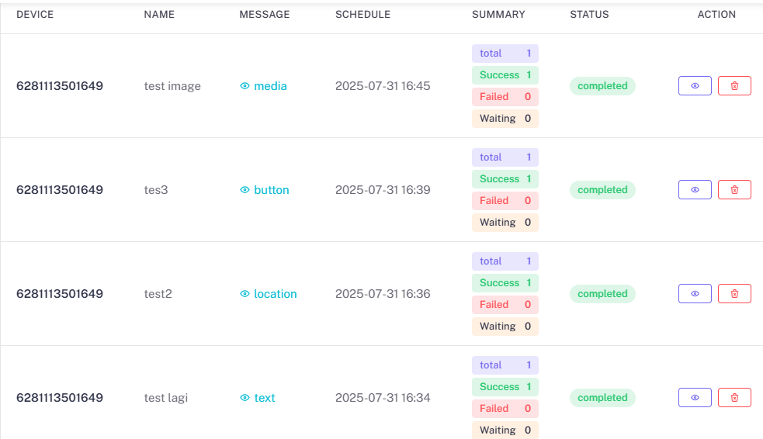Preview the media message
The height and width of the screenshot is (439, 763).
(x=264, y=86)
